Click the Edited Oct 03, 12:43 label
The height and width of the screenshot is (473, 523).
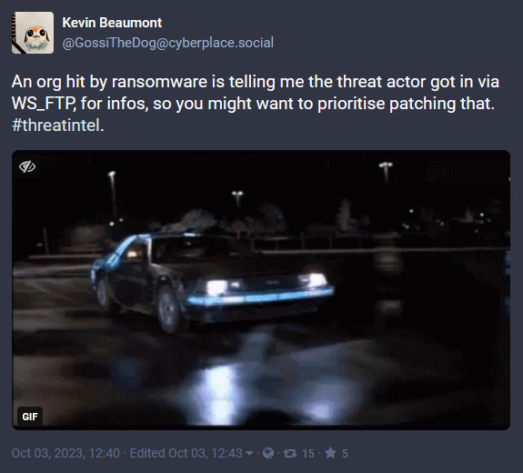pyautogui.click(x=186, y=453)
